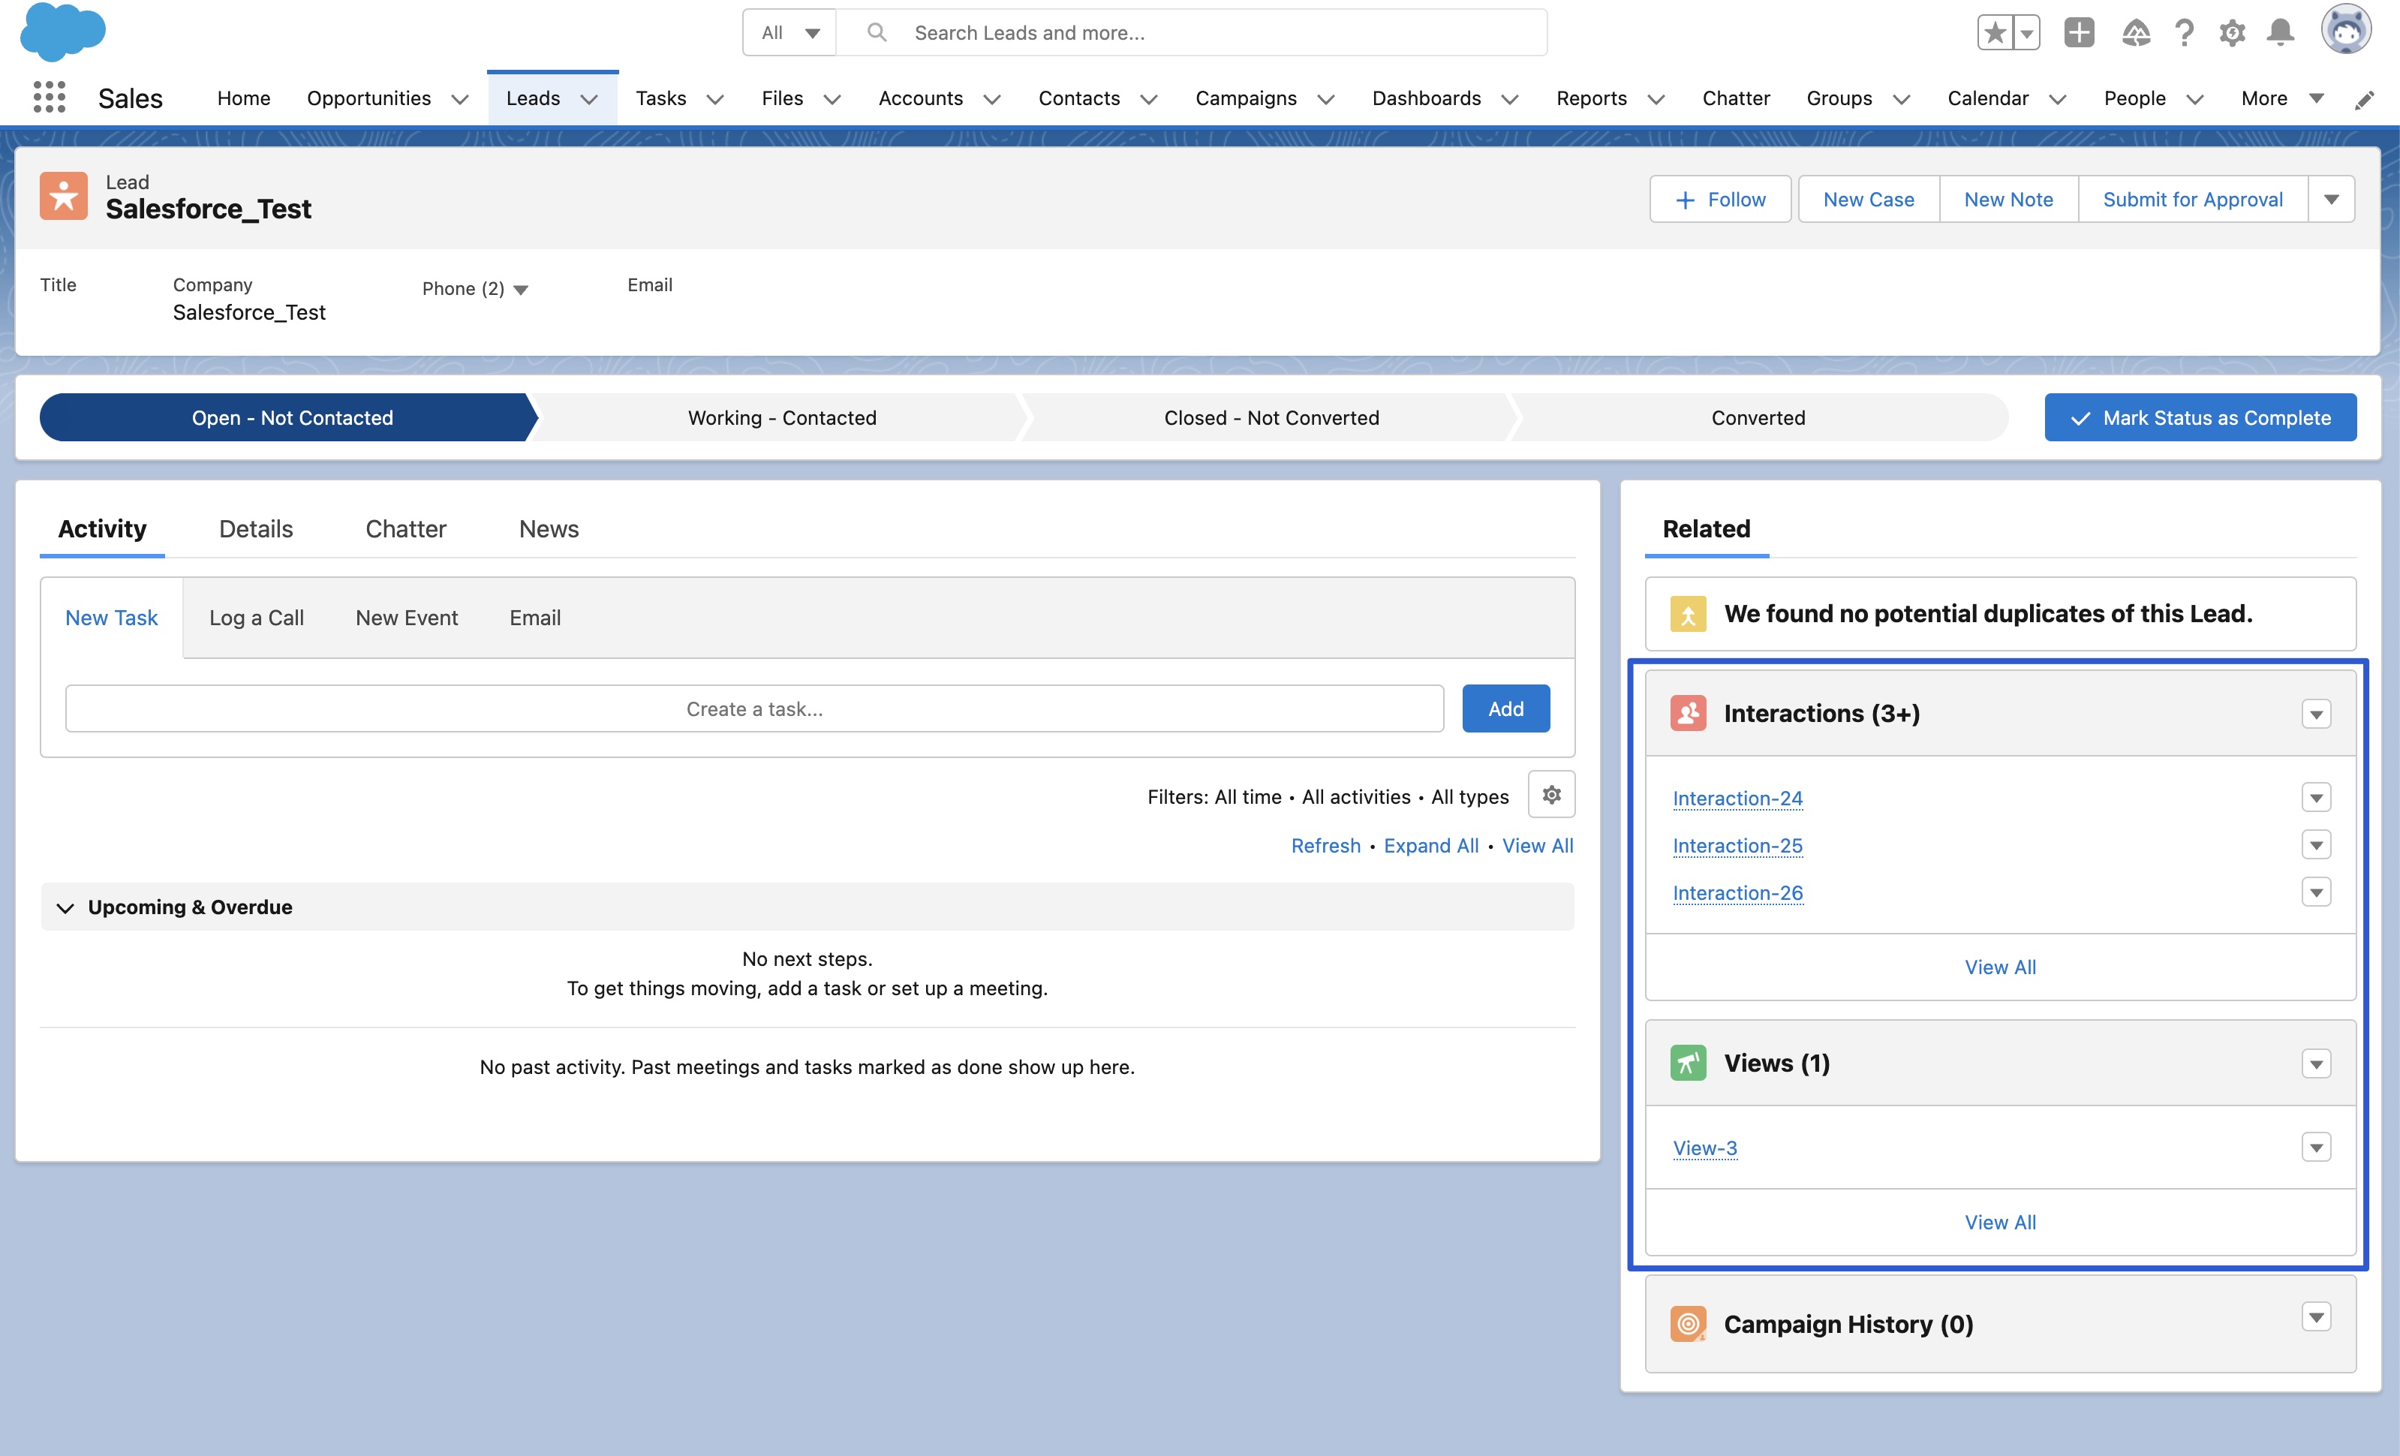Expand the Calendar tab chevron
2400x1456 pixels.
coord(2057,99)
